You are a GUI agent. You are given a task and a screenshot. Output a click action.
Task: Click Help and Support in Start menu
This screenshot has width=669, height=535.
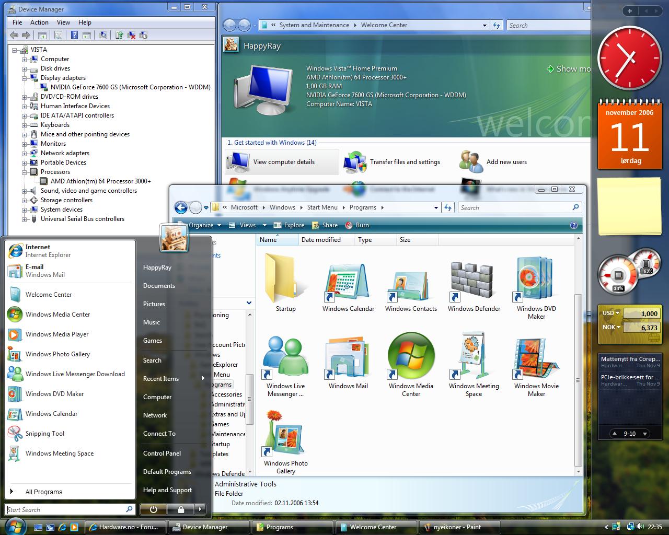tap(167, 490)
